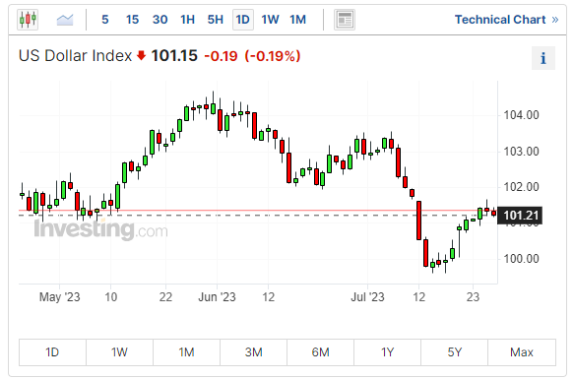Image resolution: width=574 pixels, height=380 pixels.
Task: Select the 30 minute interval
Action: coord(159,20)
